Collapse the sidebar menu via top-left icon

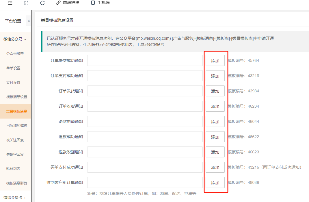coord(10,3)
